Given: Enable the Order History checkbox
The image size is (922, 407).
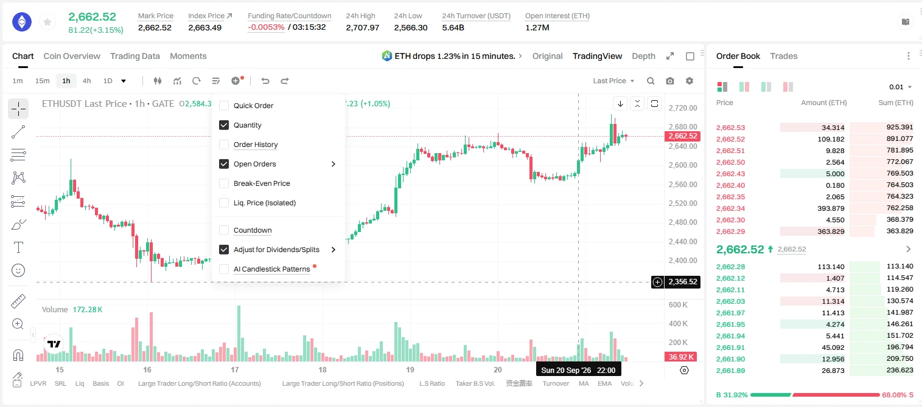Looking at the screenshot, I should [x=224, y=145].
